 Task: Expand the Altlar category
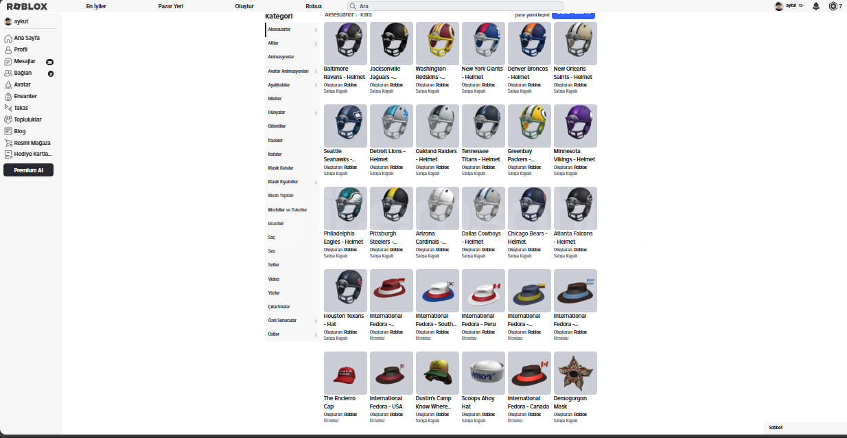pos(316,43)
